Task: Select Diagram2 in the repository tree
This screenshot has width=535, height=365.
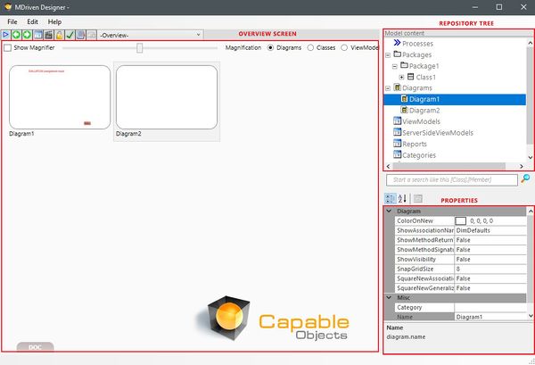Action: 424,110
